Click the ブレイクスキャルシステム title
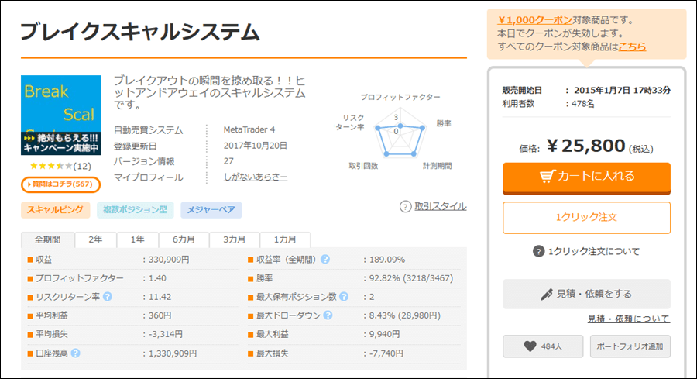Screen dimensions: 697x379 click(140, 32)
